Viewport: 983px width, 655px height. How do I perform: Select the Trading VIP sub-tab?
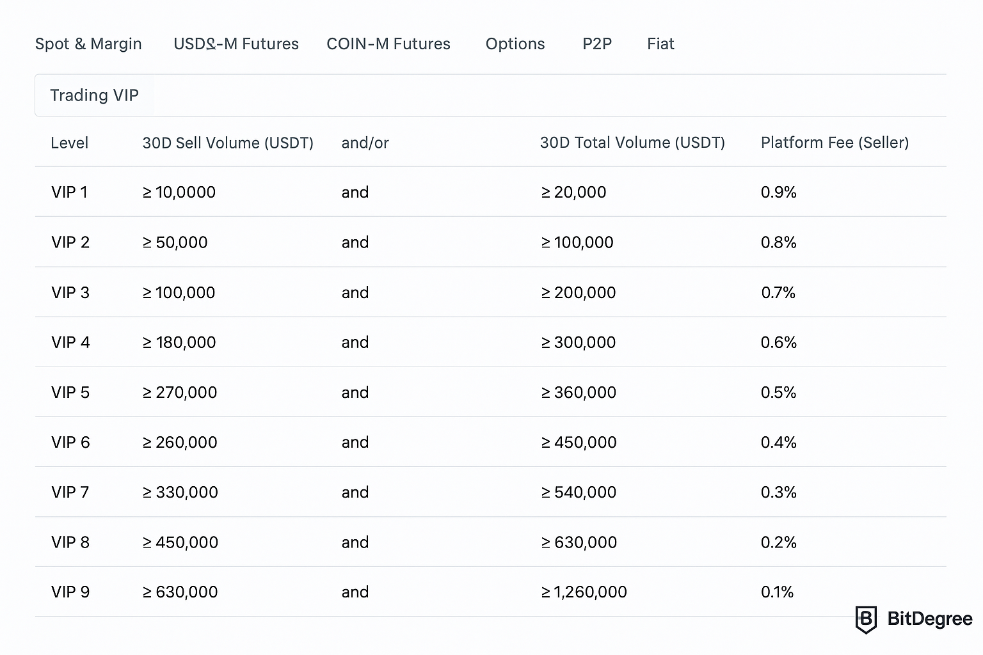click(x=95, y=95)
